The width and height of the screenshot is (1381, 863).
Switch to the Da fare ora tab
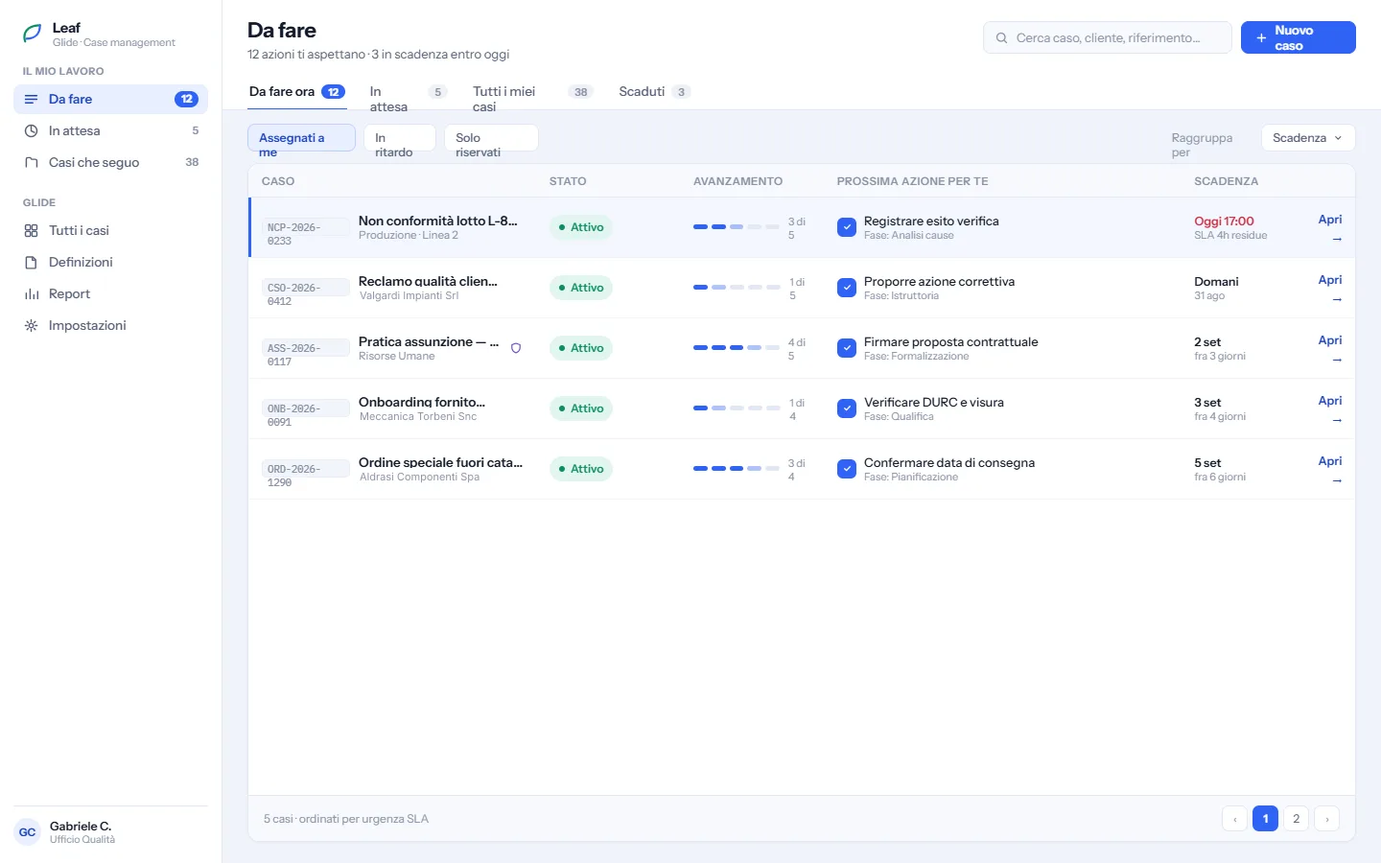[x=297, y=92]
